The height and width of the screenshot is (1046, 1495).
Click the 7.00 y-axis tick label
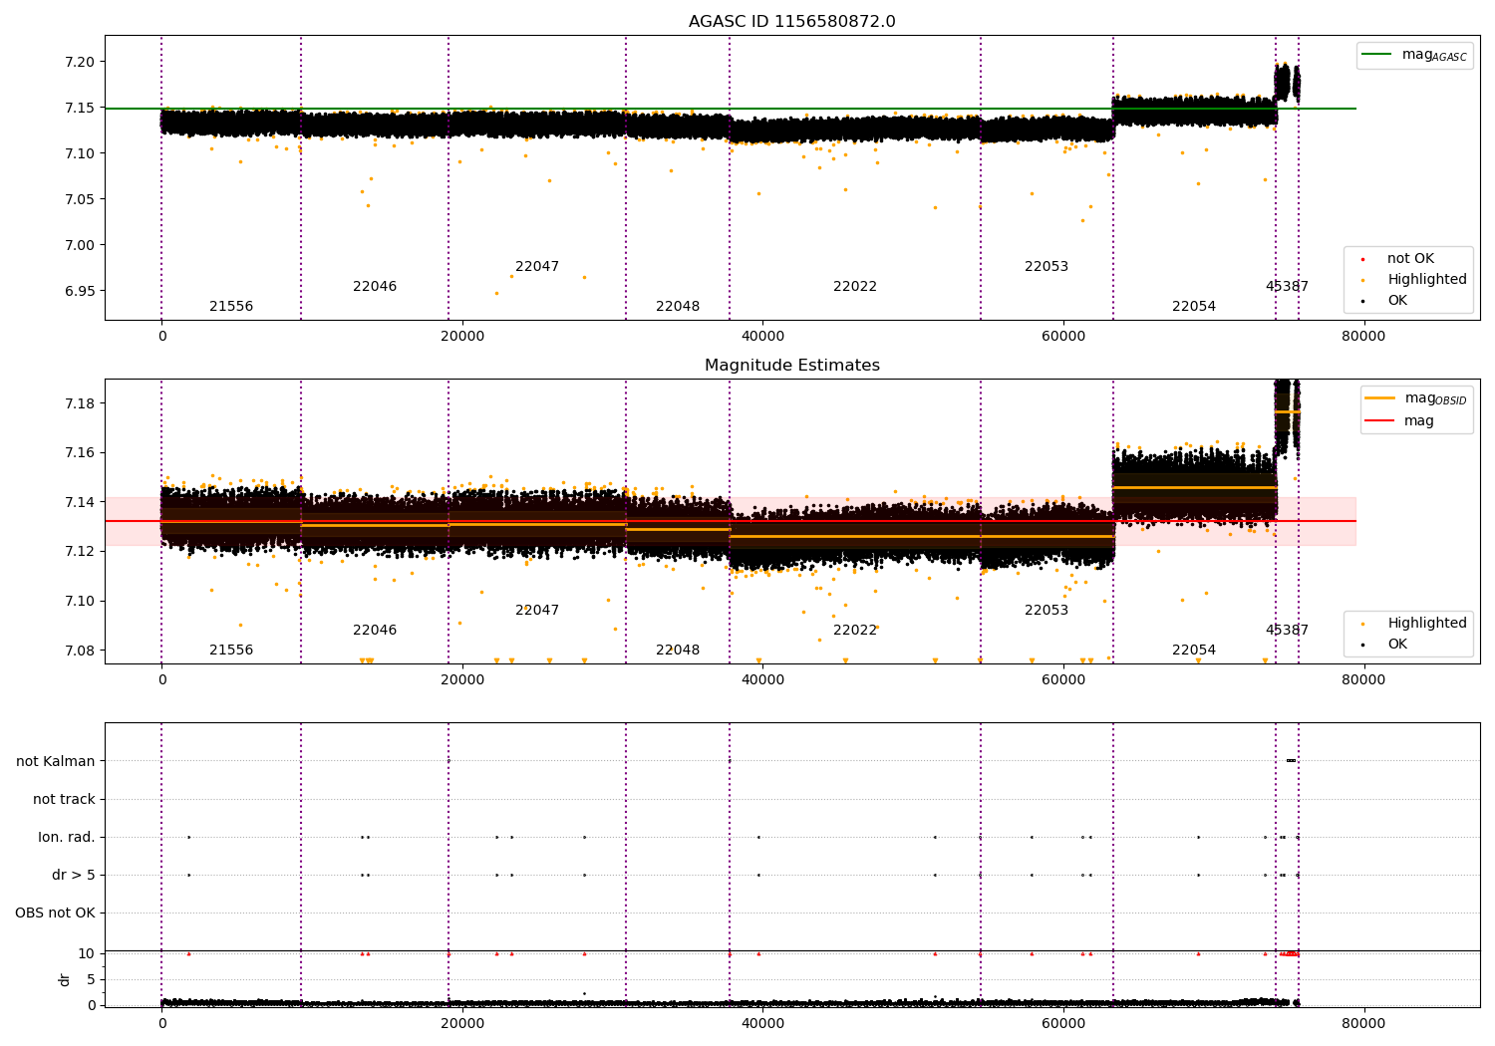[x=81, y=245]
